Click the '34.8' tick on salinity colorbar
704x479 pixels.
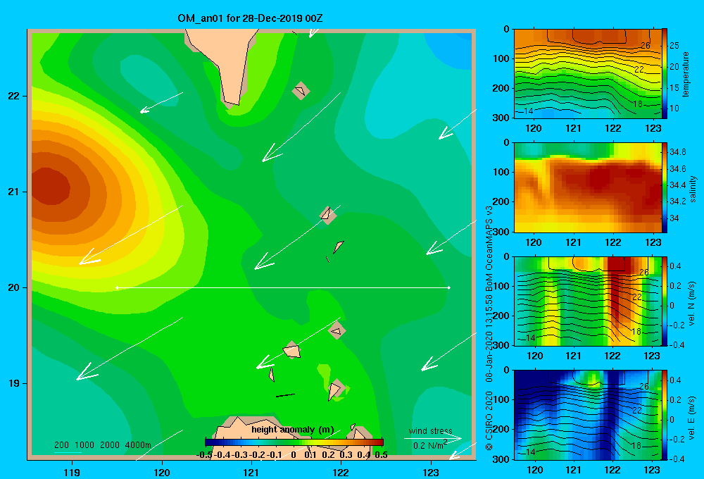tap(678, 152)
